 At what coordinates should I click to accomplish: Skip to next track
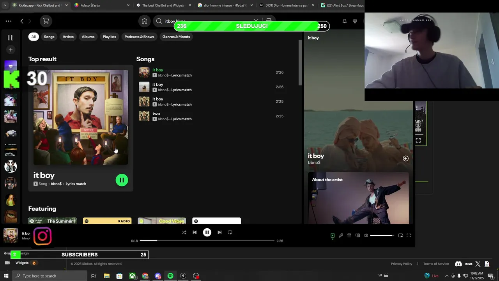219,232
